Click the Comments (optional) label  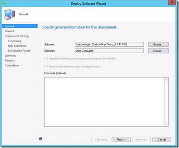tap(55, 73)
